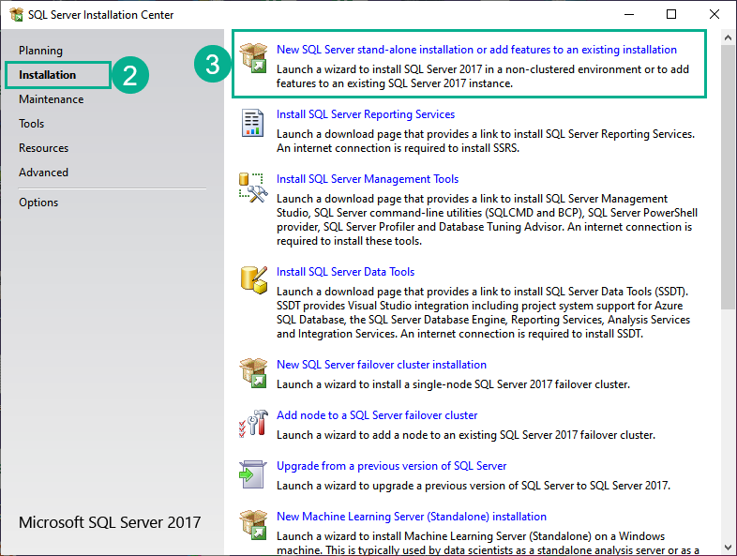
Task: Minimize the Installation Center window
Action: point(629,15)
